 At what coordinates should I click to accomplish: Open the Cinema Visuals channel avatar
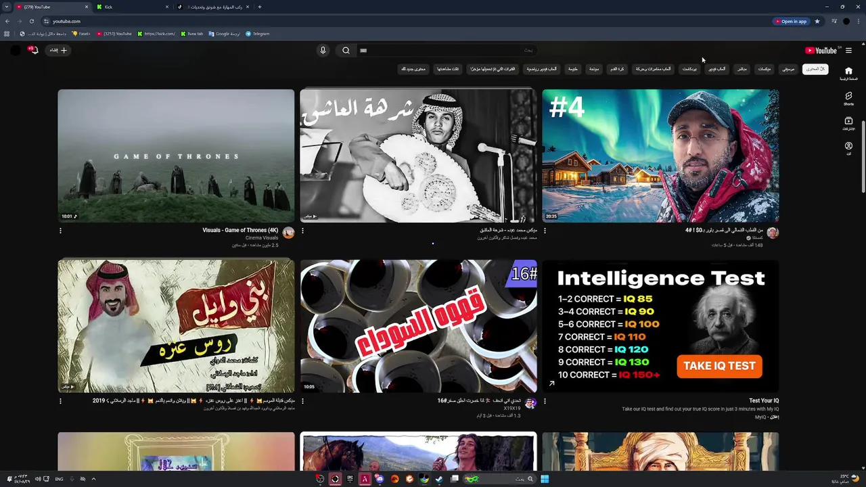[288, 233]
